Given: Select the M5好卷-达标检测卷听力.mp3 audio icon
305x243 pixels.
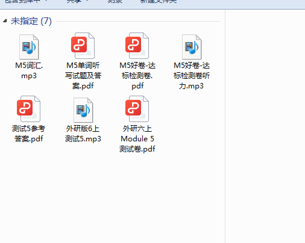Looking at the screenshot, I should click(x=192, y=47).
